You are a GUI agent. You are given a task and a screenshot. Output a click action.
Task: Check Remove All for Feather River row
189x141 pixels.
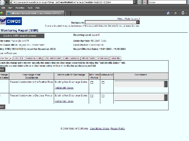[103, 83]
